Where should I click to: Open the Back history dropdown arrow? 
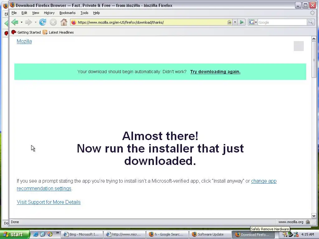click(x=21, y=22)
